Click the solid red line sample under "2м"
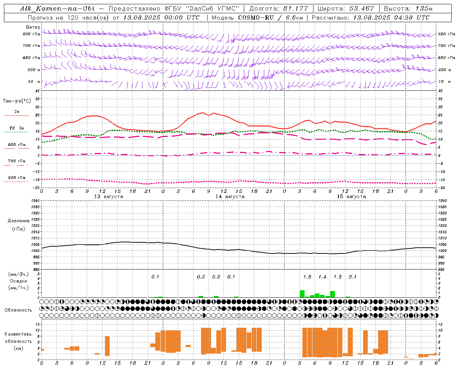This screenshot has height=366, width=457. (x=16, y=116)
